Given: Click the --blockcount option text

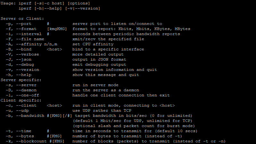Looking at the screenshot, I should tap(31, 141).
